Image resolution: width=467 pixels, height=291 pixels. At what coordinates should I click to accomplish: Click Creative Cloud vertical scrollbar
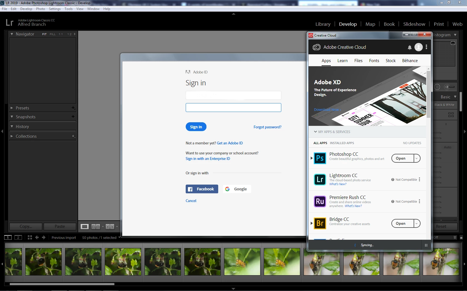(x=428, y=94)
